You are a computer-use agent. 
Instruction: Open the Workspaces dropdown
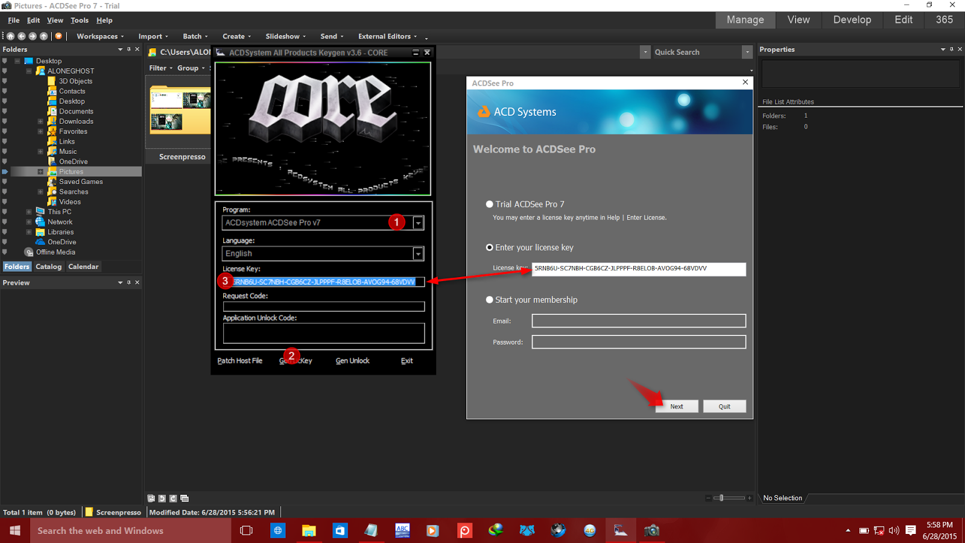tap(100, 36)
